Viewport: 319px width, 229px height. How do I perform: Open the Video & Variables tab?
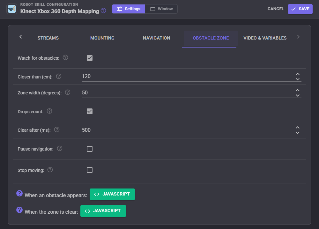(x=265, y=38)
